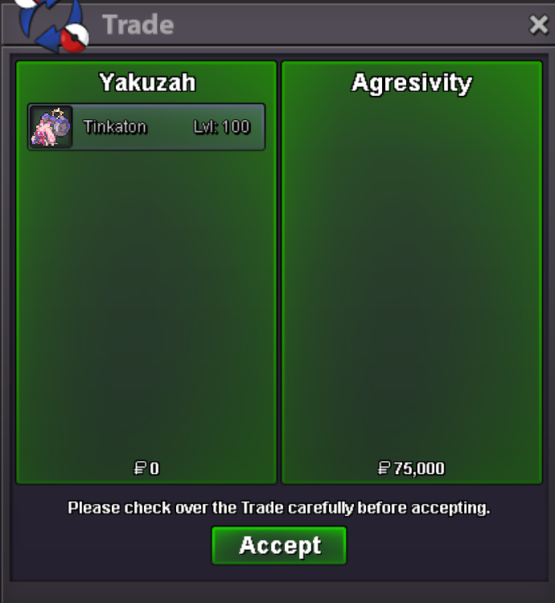
Task: Click the red Pokéball in Trade icon
Action: point(75,38)
